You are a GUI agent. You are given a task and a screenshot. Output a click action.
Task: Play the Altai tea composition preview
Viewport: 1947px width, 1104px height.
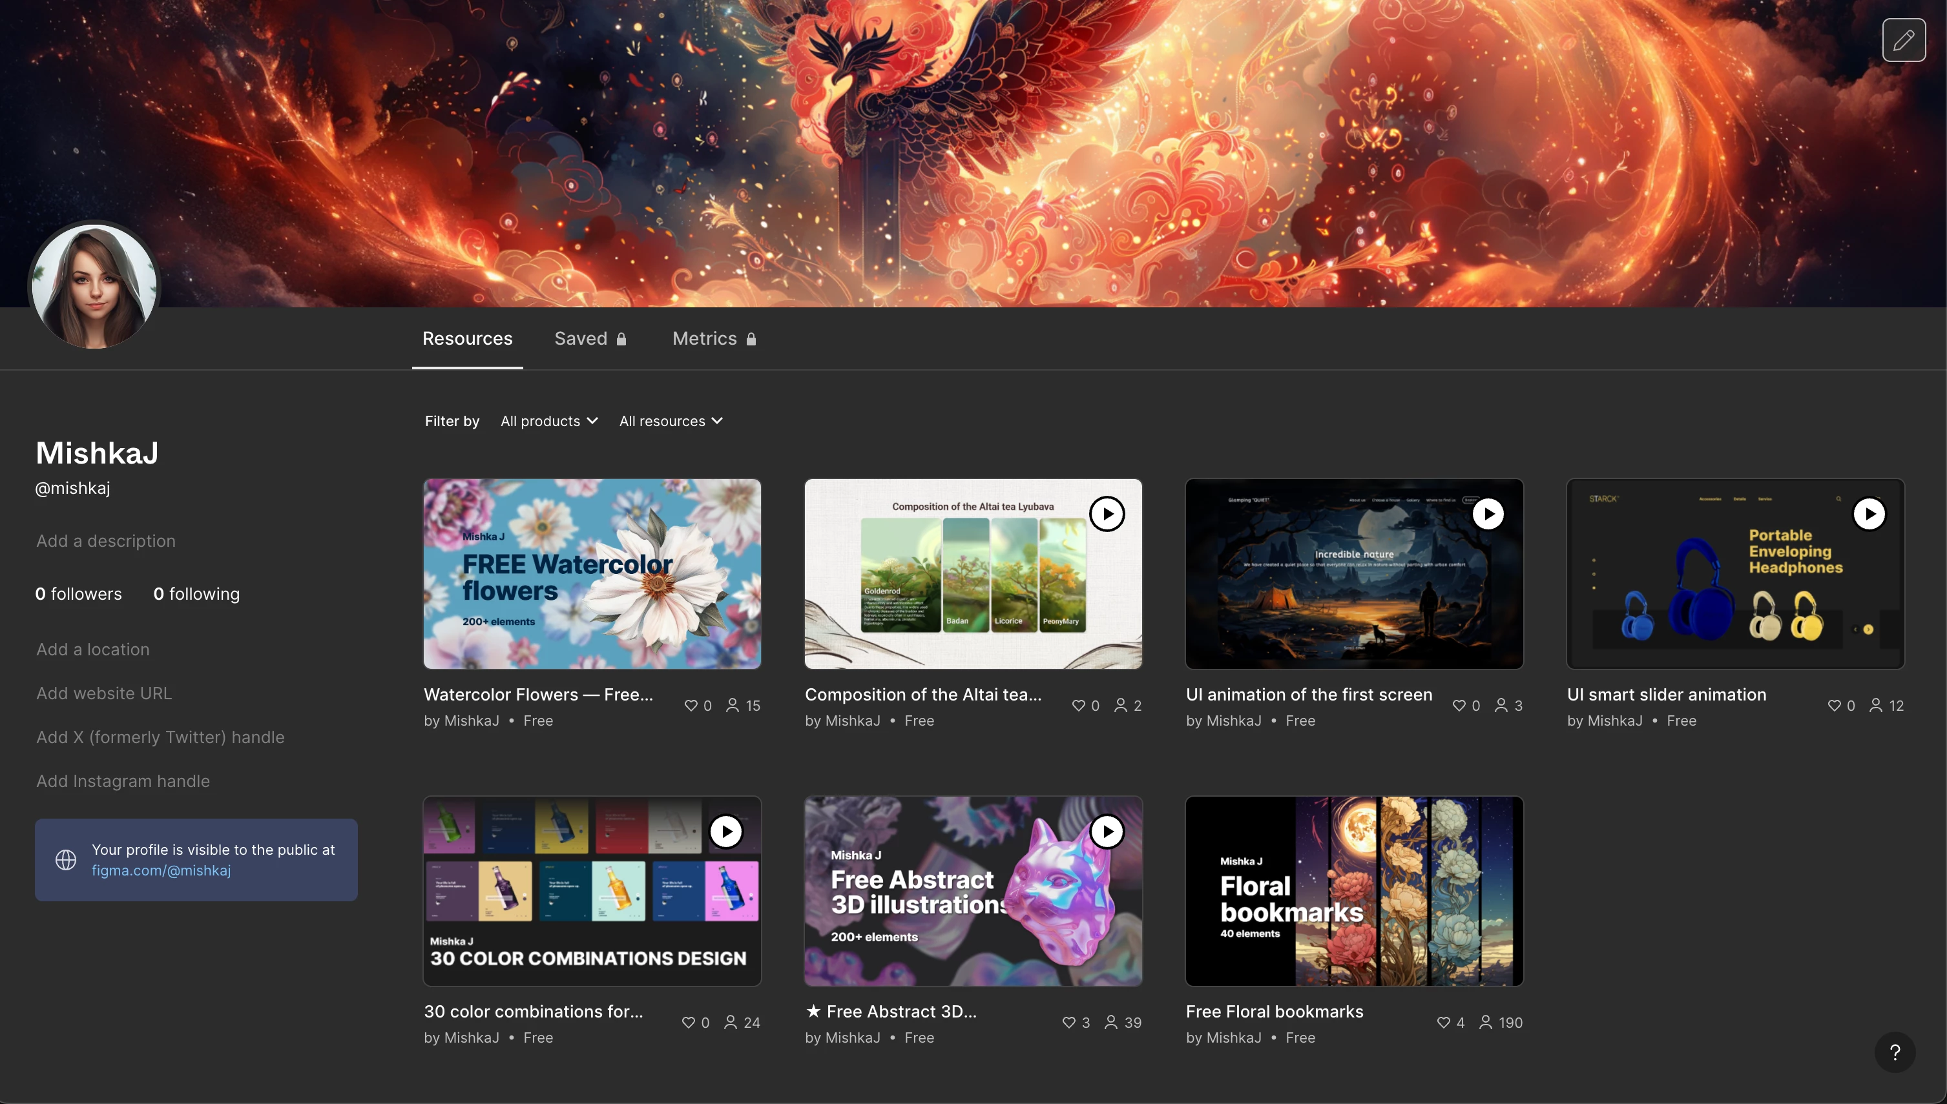tap(1107, 514)
